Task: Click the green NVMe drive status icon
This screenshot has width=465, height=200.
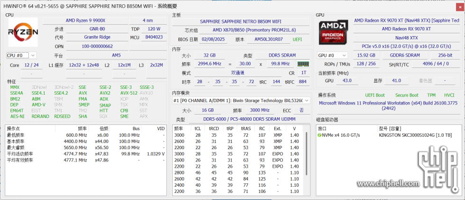Action: 319,135
